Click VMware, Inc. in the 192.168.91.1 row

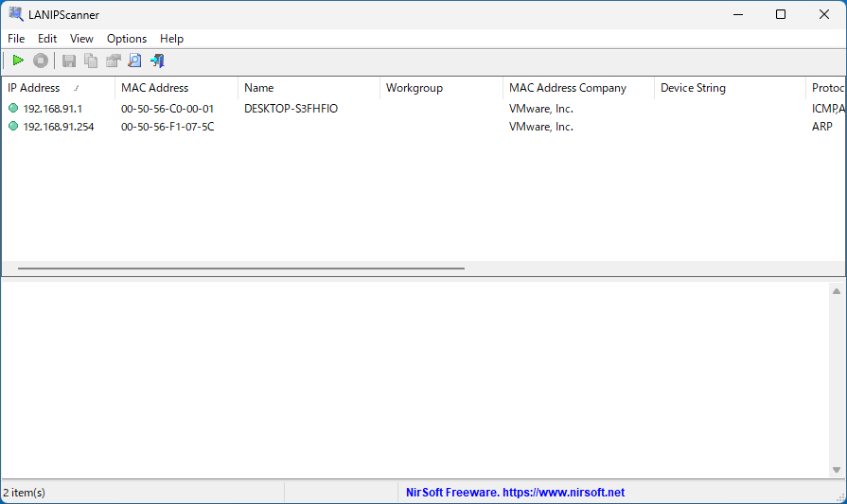click(x=541, y=109)
